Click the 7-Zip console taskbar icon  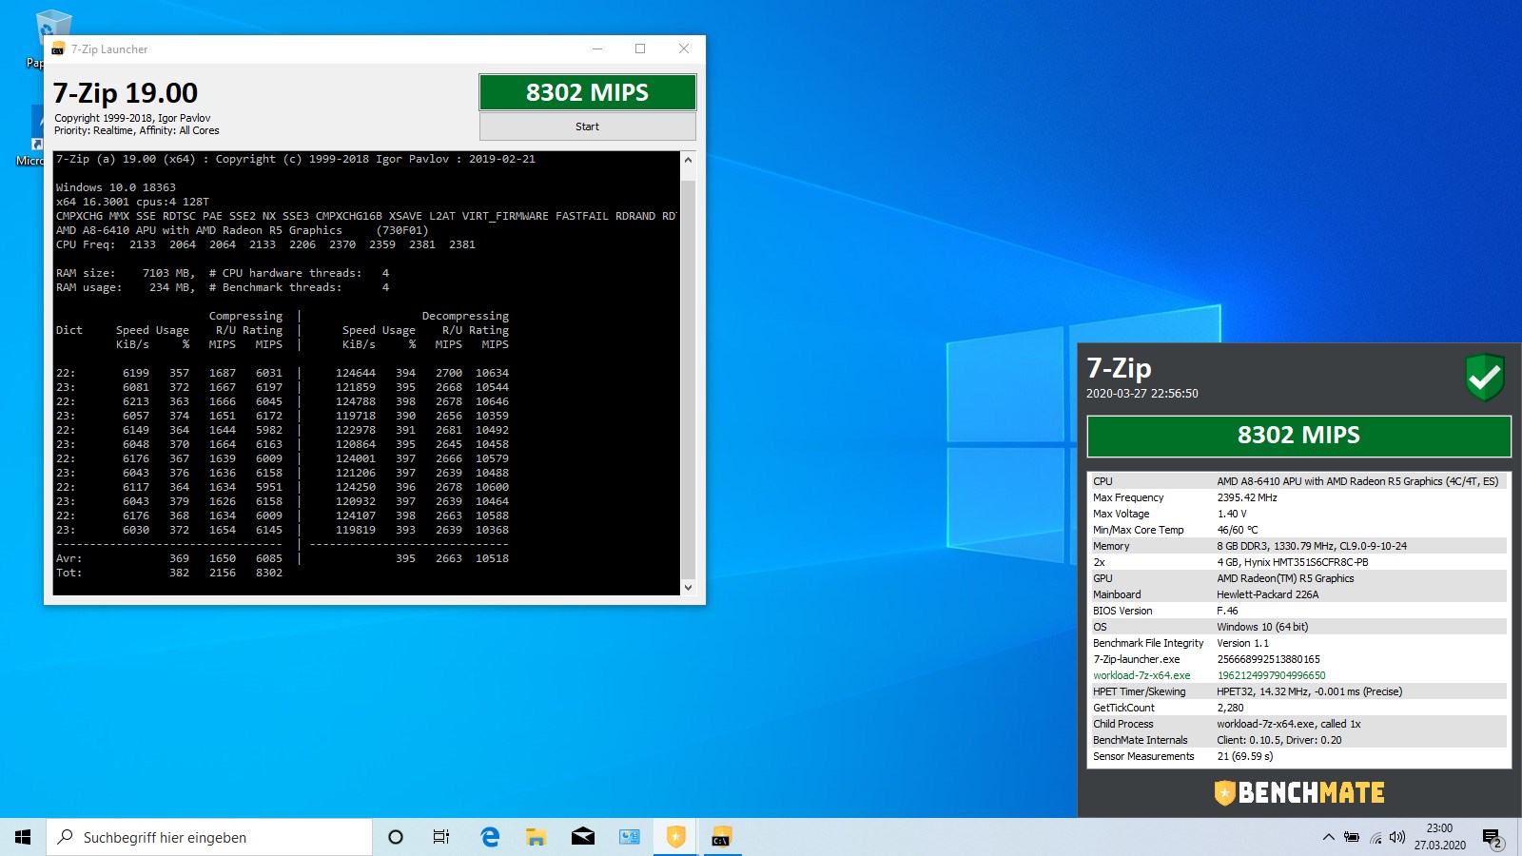tap(721, 837)
